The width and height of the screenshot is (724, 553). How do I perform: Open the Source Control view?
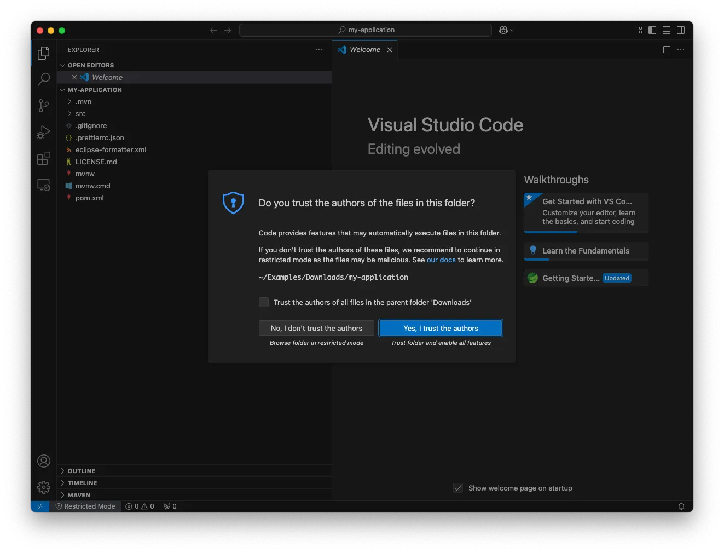click(43, 106)
